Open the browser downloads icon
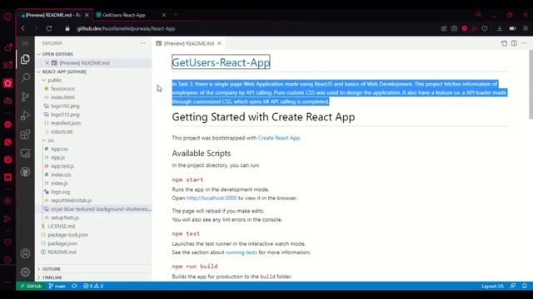 click(x=500, y=28)
